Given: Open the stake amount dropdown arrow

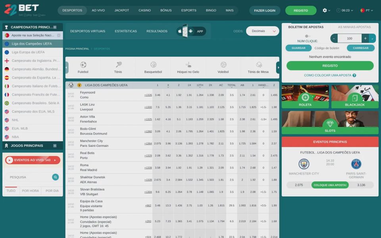Looking at the screenshot, I should pyautogui.click(x=372, y=38).
